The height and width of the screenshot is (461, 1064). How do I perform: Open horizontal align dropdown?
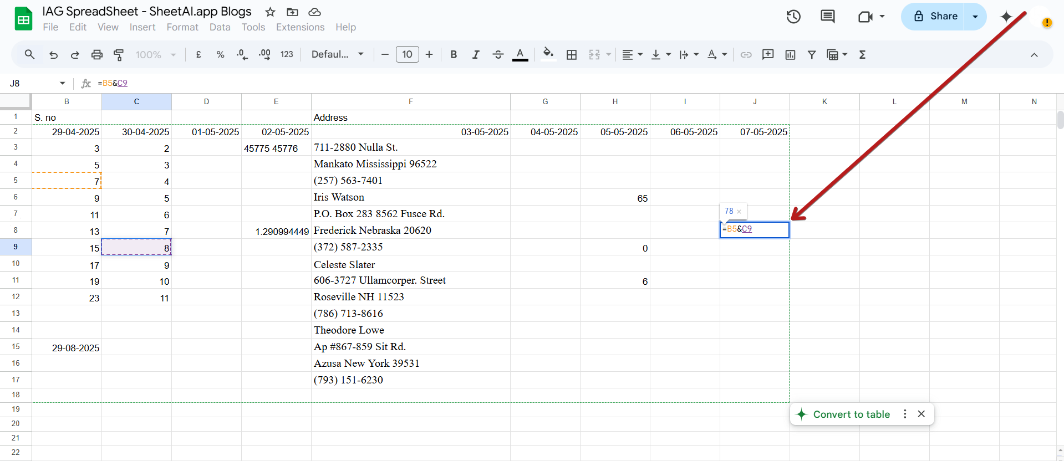(x=632, y=54)
